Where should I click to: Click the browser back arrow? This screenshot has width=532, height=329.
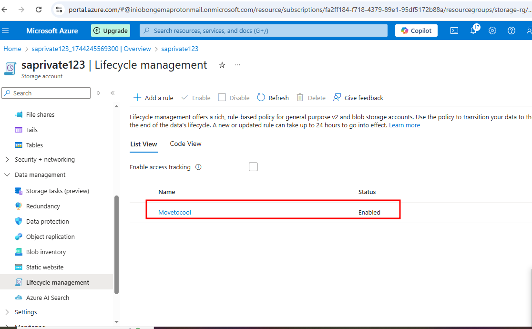pos(4,10)
